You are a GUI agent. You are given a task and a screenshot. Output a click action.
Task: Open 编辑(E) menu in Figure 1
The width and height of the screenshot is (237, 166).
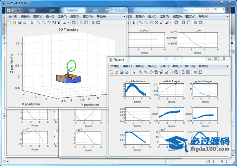[x=25, y=17]
